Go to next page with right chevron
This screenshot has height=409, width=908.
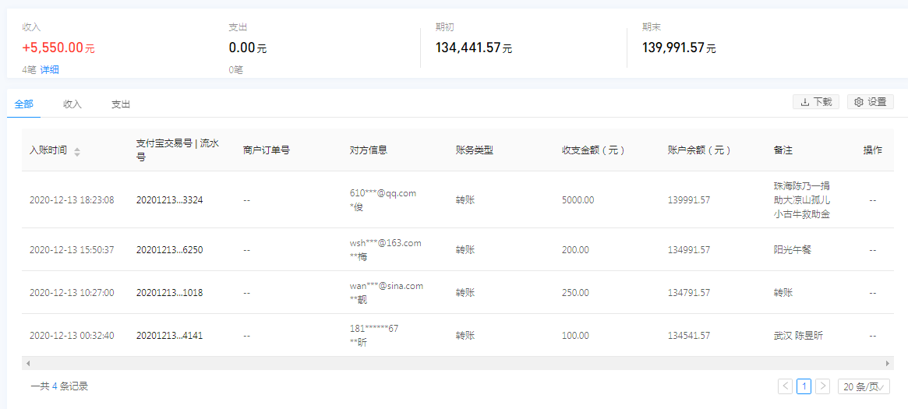pos(822,386)
